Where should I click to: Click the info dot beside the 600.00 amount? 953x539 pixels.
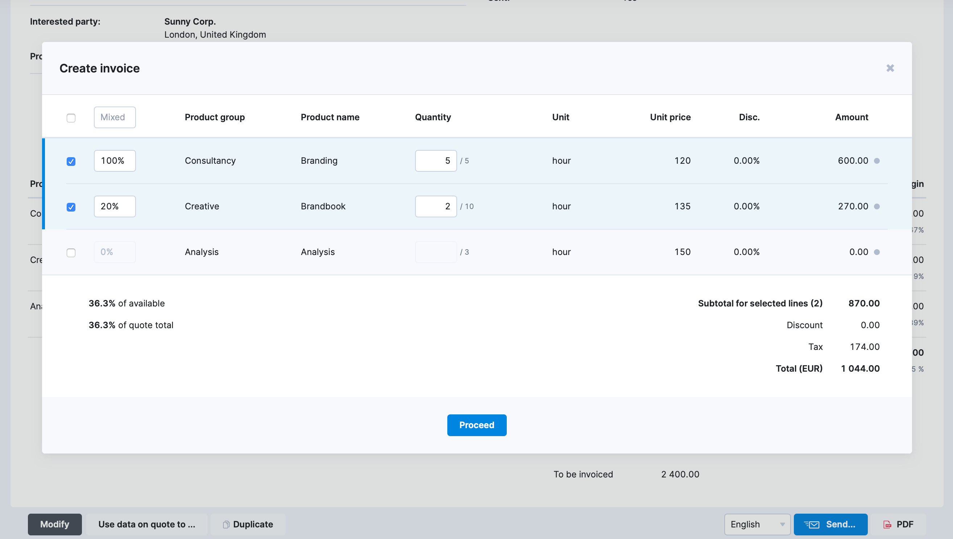[x=877, y=161]
